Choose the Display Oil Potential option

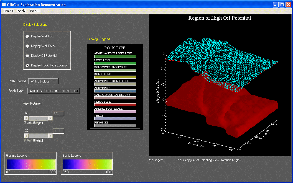click(27, 56)
